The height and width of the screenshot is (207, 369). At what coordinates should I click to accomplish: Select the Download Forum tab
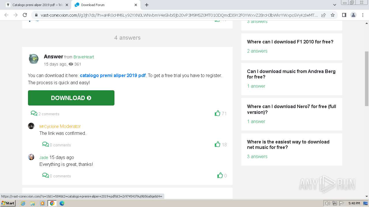(106, 5)
